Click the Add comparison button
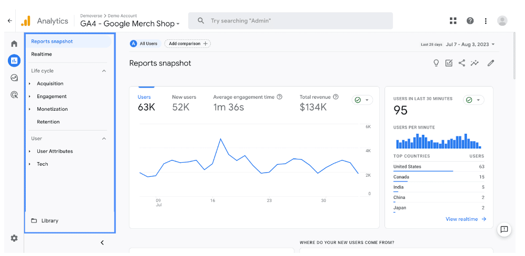Screen dimensions: 525x256 point(188,44)
